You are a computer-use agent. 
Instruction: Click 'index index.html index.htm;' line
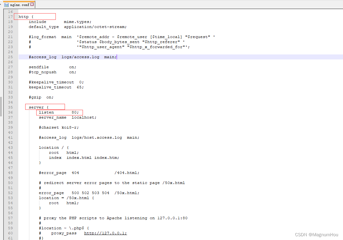point(84,158)
